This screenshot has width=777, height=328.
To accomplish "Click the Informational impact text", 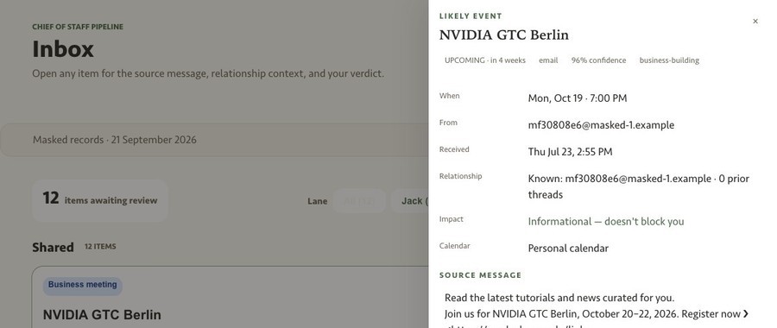I will [x=605, y=222].
